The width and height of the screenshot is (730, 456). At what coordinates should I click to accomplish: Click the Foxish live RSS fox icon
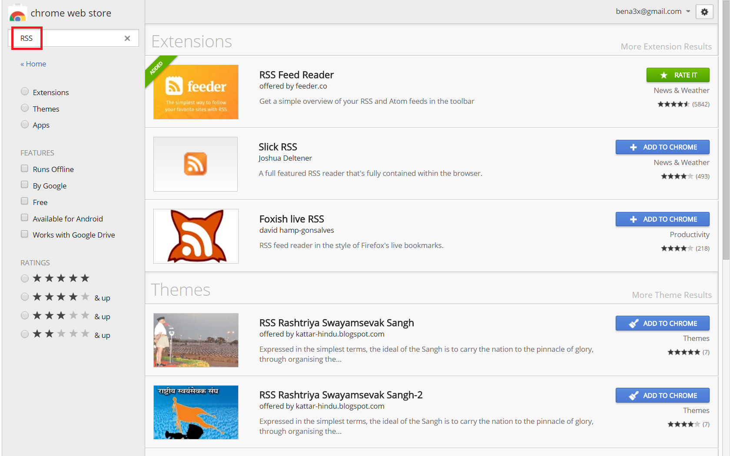click(196, 236)
